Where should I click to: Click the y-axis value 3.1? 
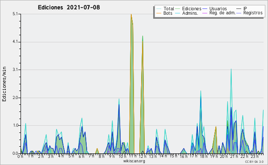[15, 70]
